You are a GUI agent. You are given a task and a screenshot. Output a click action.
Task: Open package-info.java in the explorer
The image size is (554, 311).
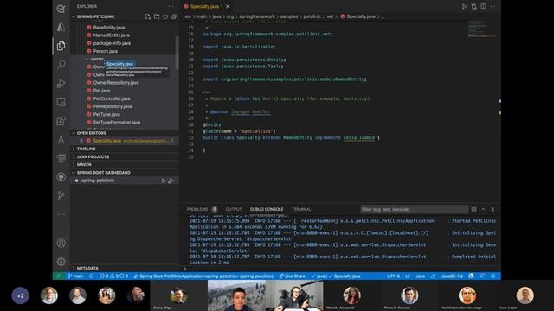(x=112, y=43)
